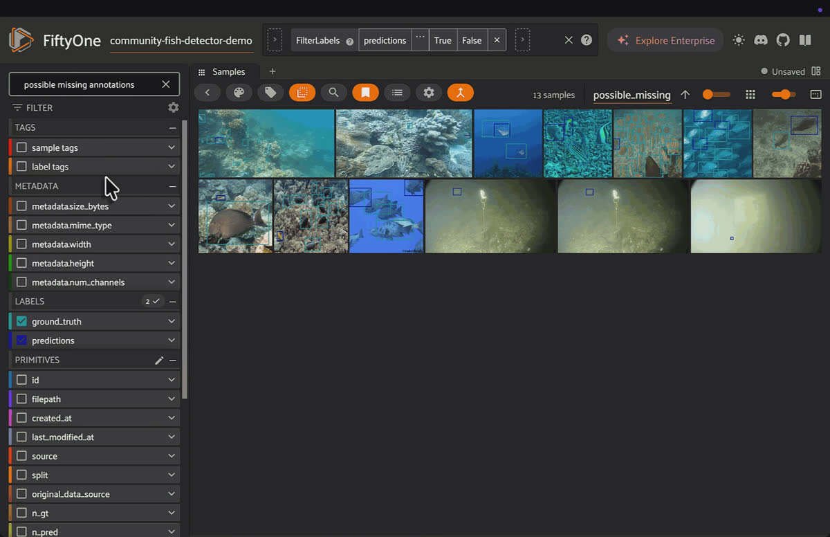Click the possible missing annotations text field
This screenshot has width=830, height=537.
tap(93, 84)
